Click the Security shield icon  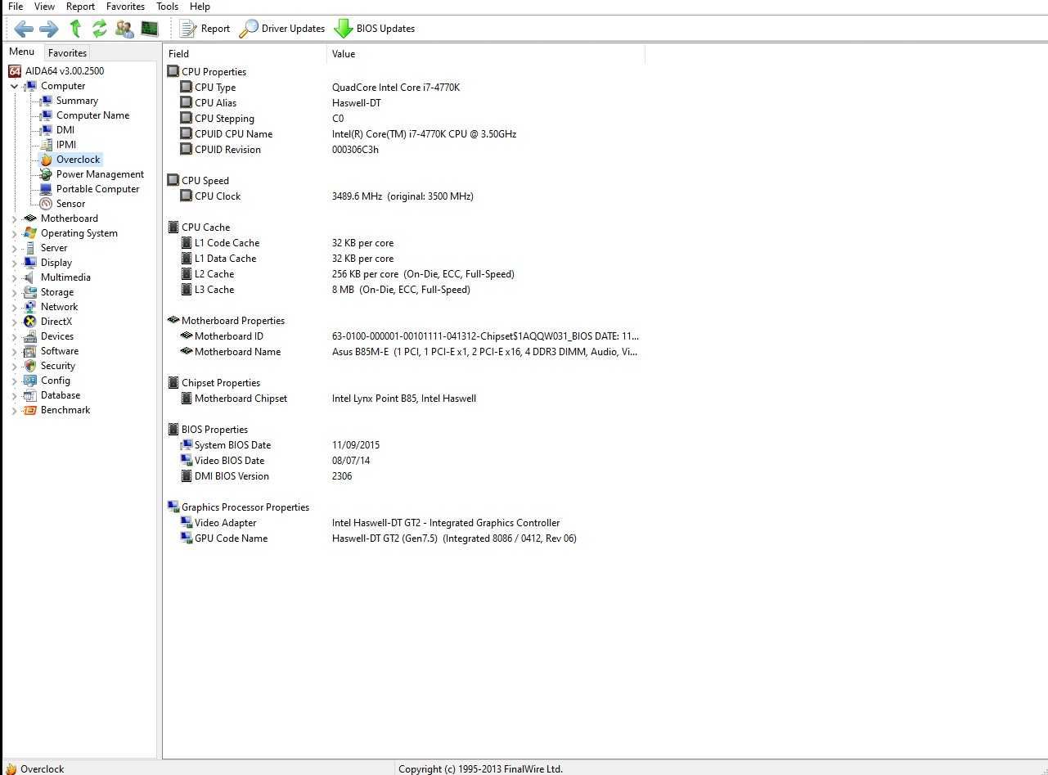[x=30, y=366]
